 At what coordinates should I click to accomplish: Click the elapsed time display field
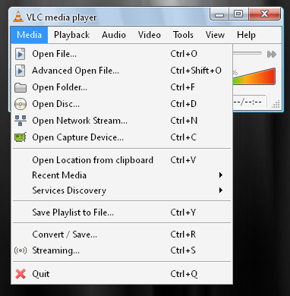tap(249, 102)
